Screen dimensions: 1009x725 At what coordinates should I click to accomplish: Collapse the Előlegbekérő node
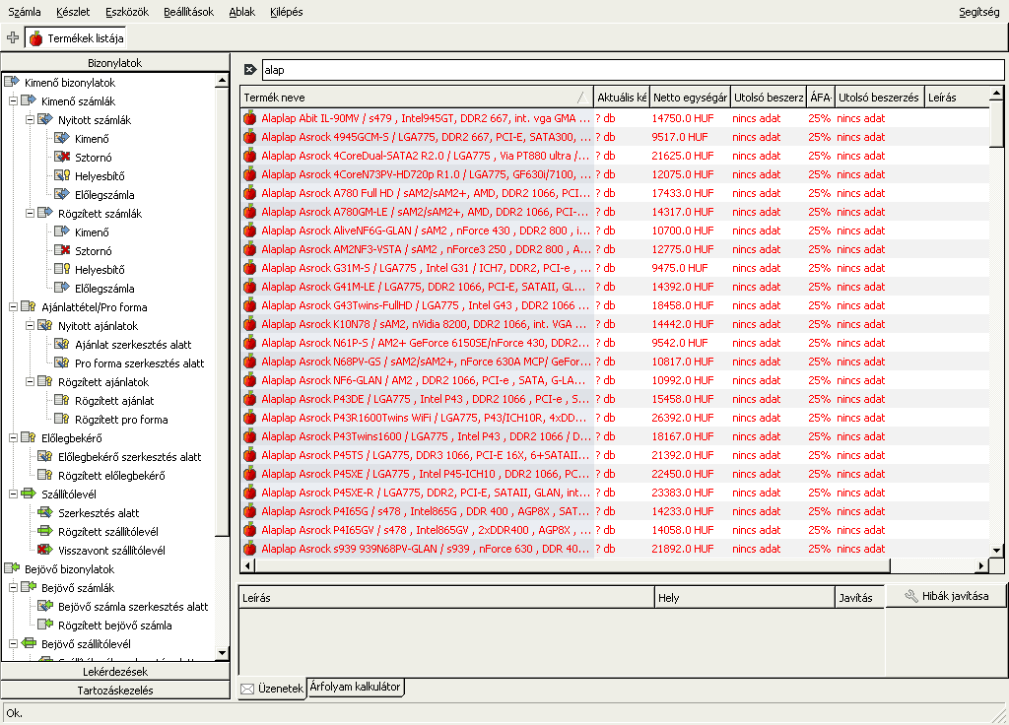tap(13, 437)
